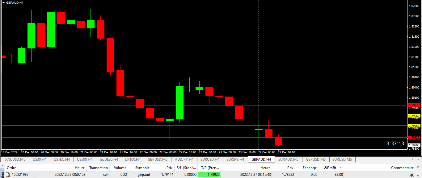
Task: Click the yellow 1.79267 price level label
Action: point(414,126)
